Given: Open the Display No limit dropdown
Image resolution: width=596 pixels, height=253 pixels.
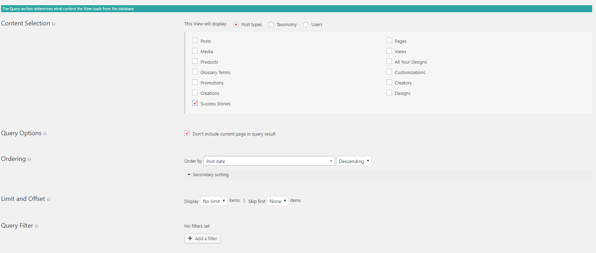Looking at the screenshot, I should pyautogui.click(x=214, y=201).
